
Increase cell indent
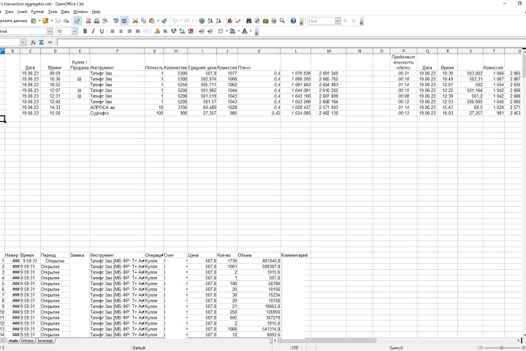coord(210,31)
